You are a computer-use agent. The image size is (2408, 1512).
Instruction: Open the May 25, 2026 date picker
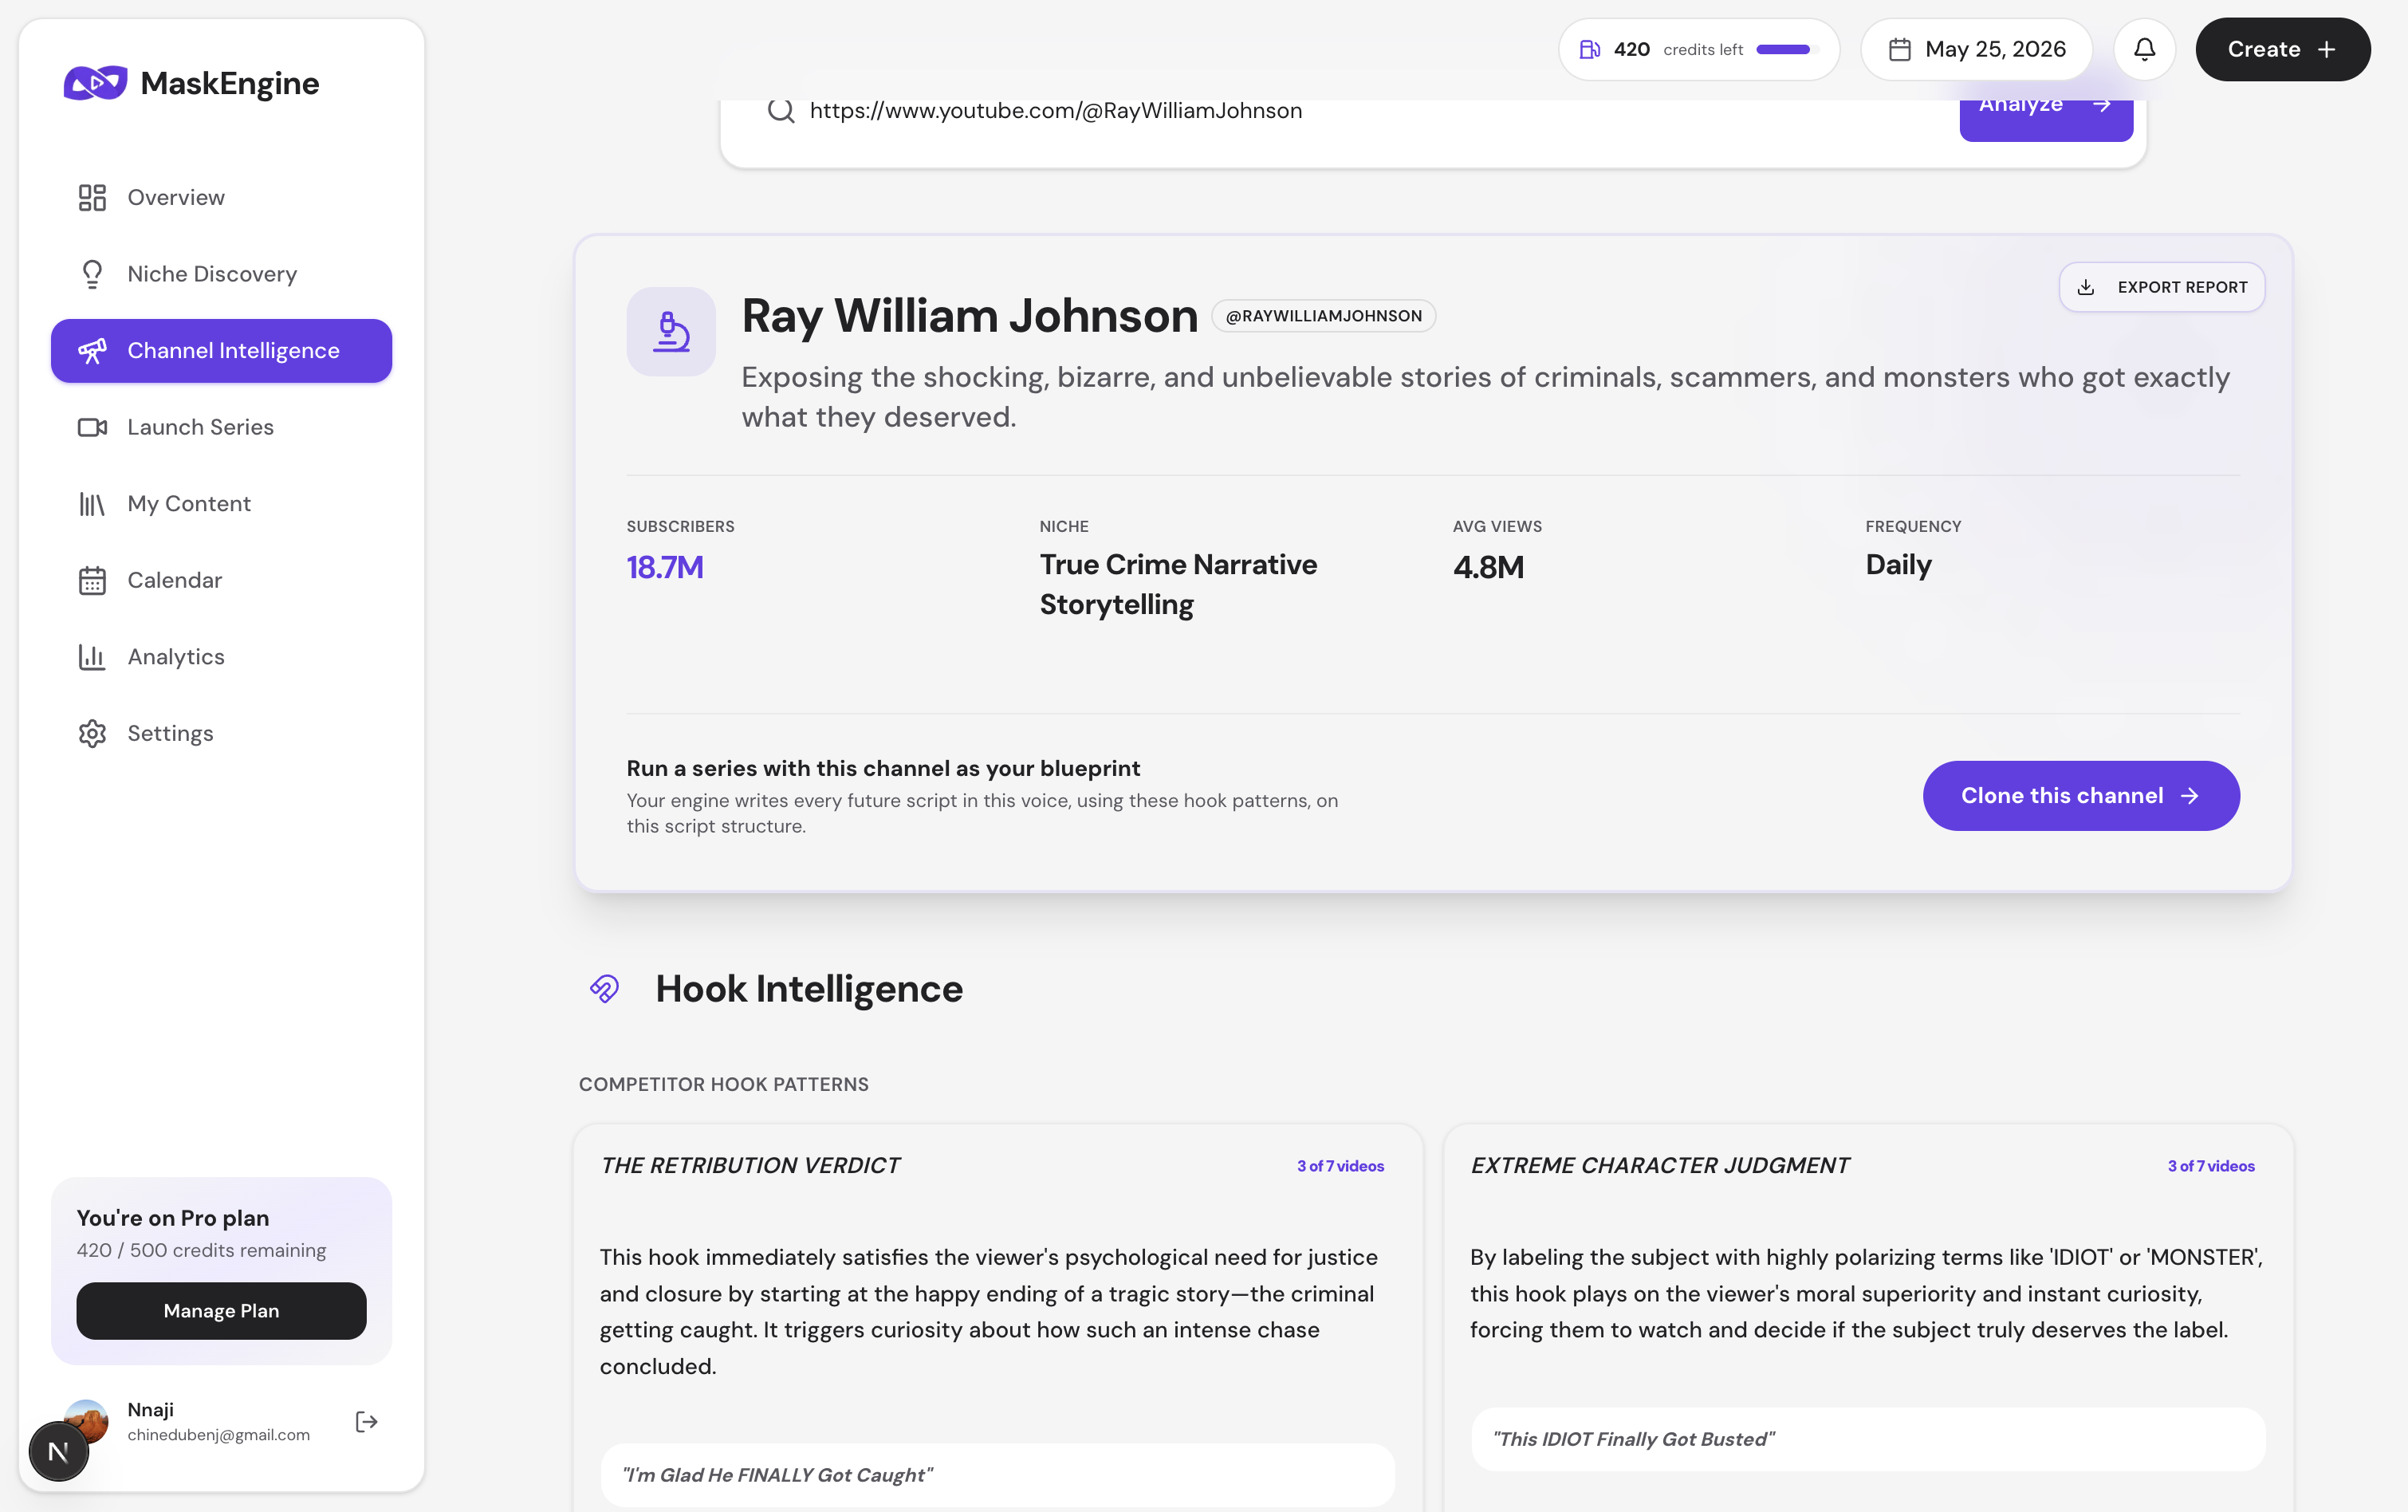pos(1976,49)
